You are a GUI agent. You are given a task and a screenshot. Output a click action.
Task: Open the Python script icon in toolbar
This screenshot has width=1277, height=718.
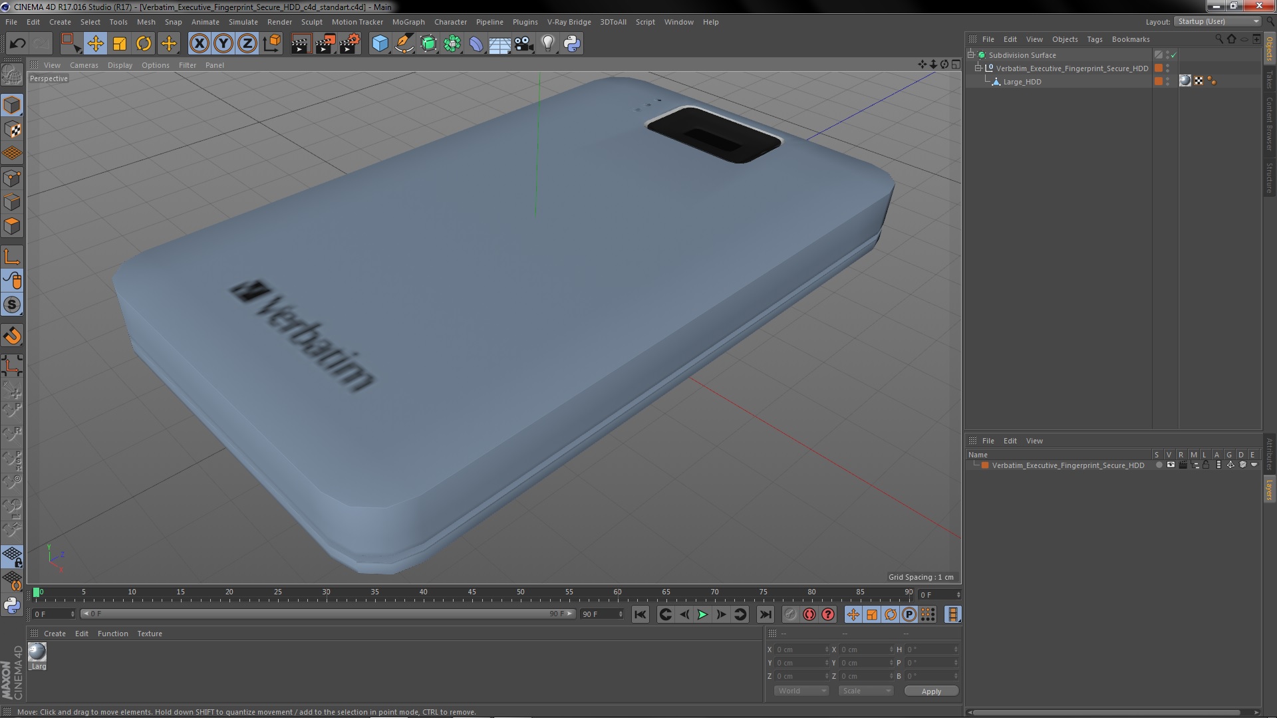(x=572, y=44)
